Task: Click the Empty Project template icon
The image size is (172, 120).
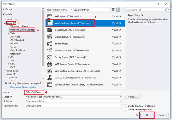Action: (x=50, y=57)
